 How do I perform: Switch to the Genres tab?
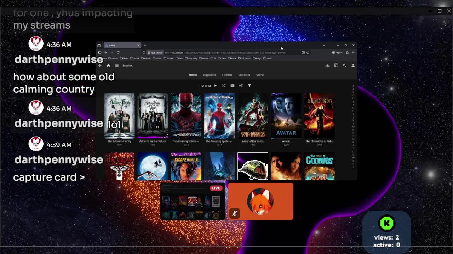pyautogui.click(x=260, y=75)
